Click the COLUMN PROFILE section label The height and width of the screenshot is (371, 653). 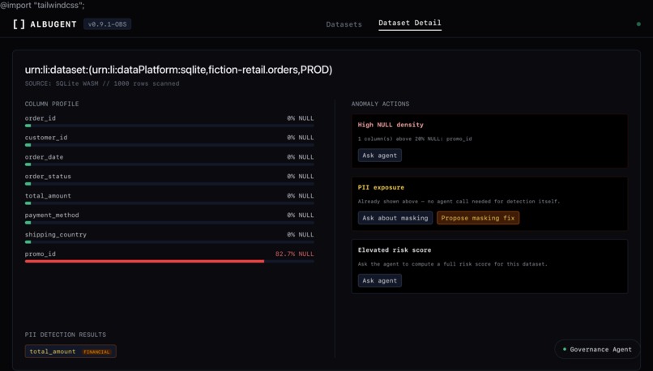[x=52, y=104]
